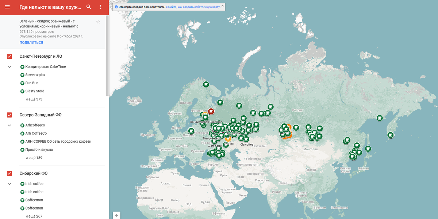Collapse the Сибирский ФО layer entries
This screenshot has width=438, height=219.
[x=9, y=183]
